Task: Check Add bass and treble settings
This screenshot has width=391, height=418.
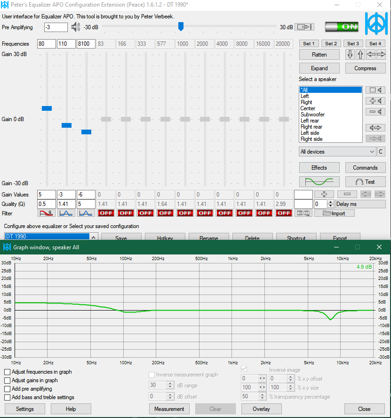Action: click(x=8, y=397)
